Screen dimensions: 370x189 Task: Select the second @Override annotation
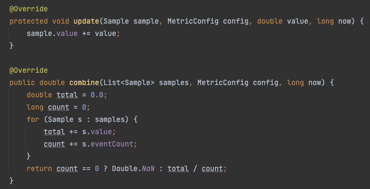tap(28, 70)
